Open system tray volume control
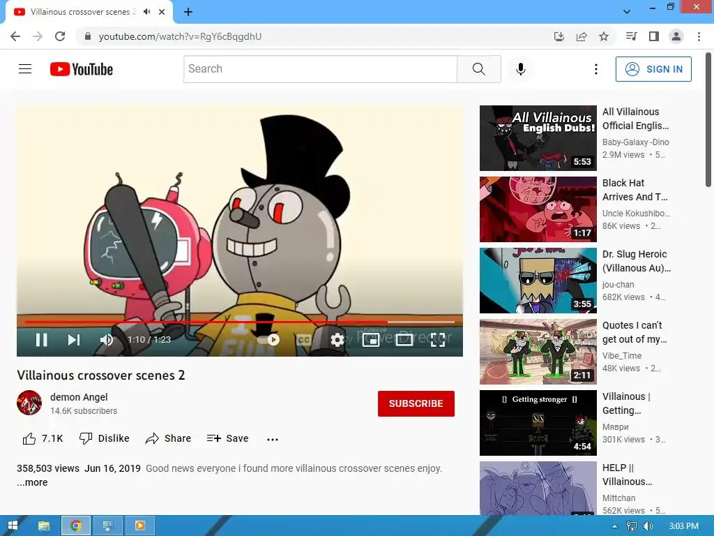Viewport: 714px width, 536px height. click(648, 526)
